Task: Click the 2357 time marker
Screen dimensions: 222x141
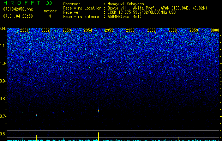Action: [151, 30]
